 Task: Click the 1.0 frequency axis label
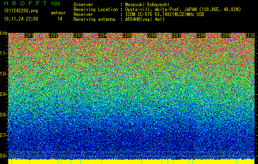pyautogui.click(x=3, y=74)
